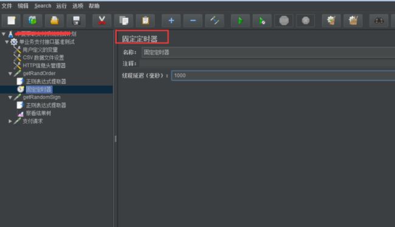The height and width of the screenshot is (227, 395).
Task: Open the 运行 menu
Action: pos(61,6)
